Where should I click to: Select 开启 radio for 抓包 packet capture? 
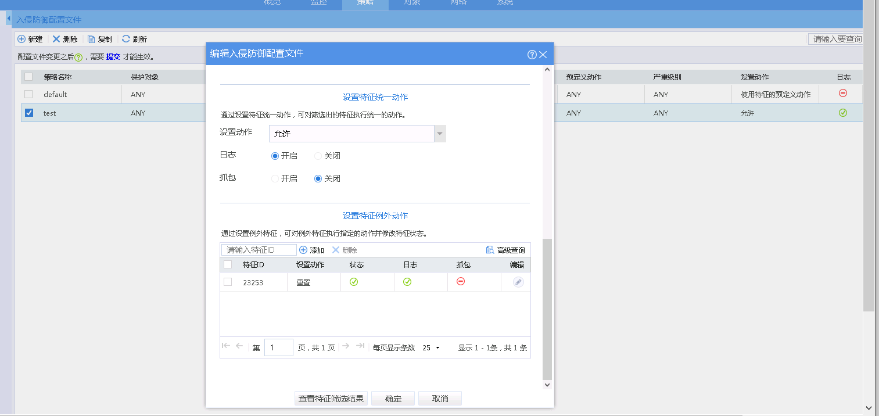275,178
